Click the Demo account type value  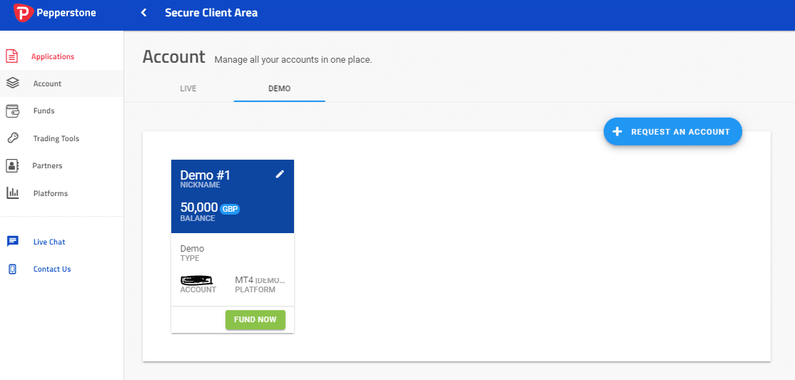(192, 249)
